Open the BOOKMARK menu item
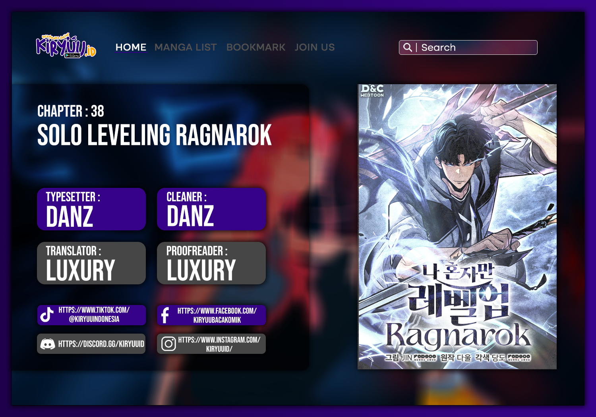 255,47
